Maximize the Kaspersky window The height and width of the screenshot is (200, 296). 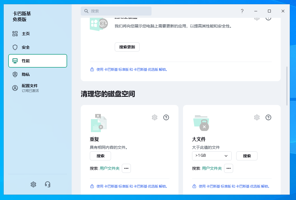(x=269, y=11)
